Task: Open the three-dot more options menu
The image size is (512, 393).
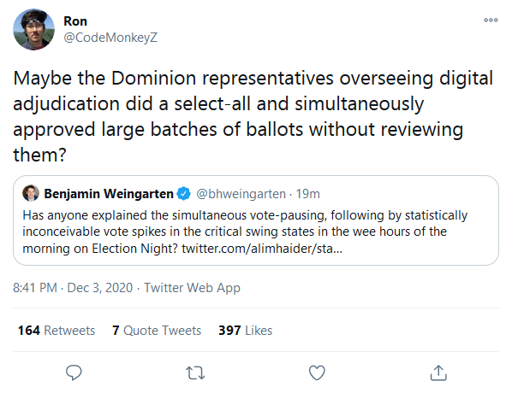Action: (491, 21)
